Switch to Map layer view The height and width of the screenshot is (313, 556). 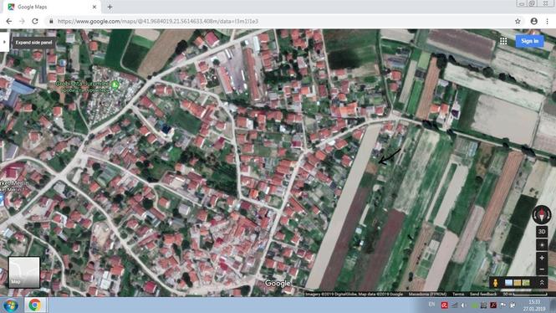[23, 272]
